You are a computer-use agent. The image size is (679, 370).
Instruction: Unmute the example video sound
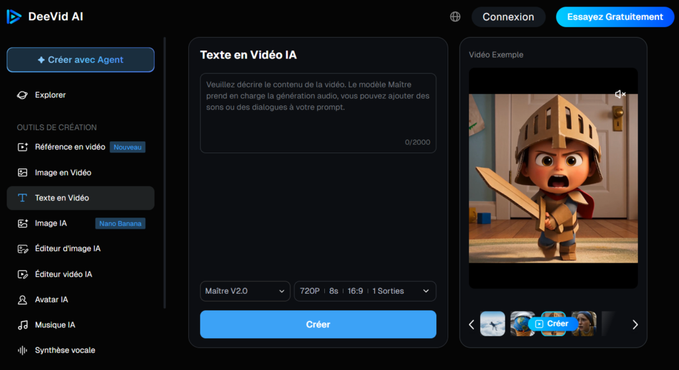[x=620, y=94]
